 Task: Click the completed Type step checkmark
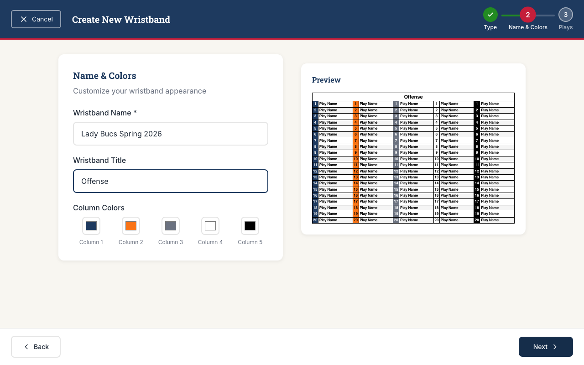click(490, 15)
